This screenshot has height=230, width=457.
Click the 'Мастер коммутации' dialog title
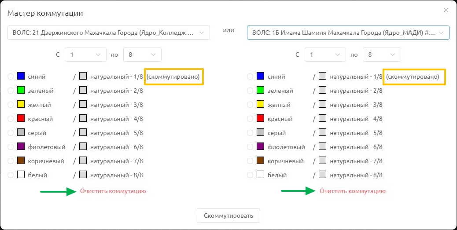[x=45, y=13]
